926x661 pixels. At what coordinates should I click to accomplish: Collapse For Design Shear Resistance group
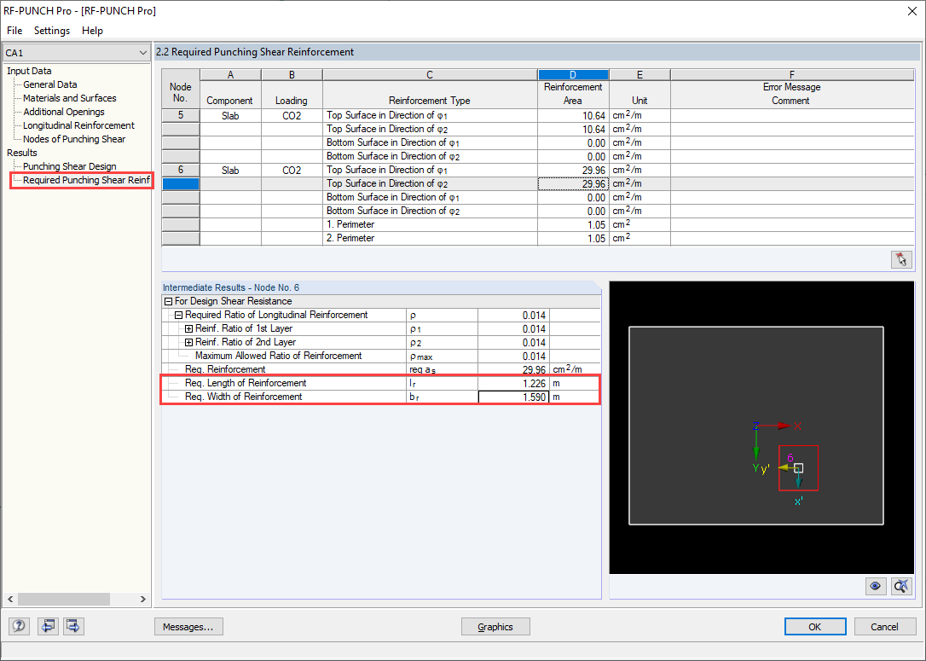pyautogui.click(x=168, y=301)
